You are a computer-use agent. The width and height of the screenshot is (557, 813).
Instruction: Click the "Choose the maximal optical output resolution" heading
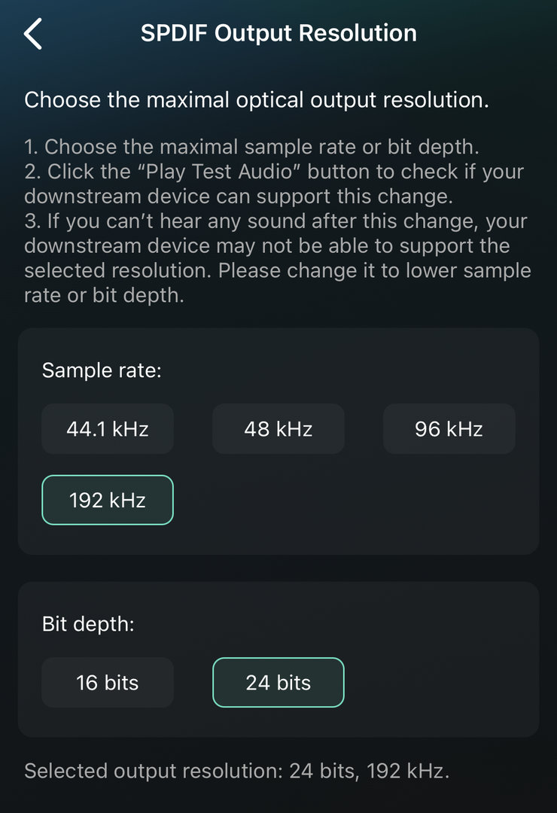click(x=257, y=100)
